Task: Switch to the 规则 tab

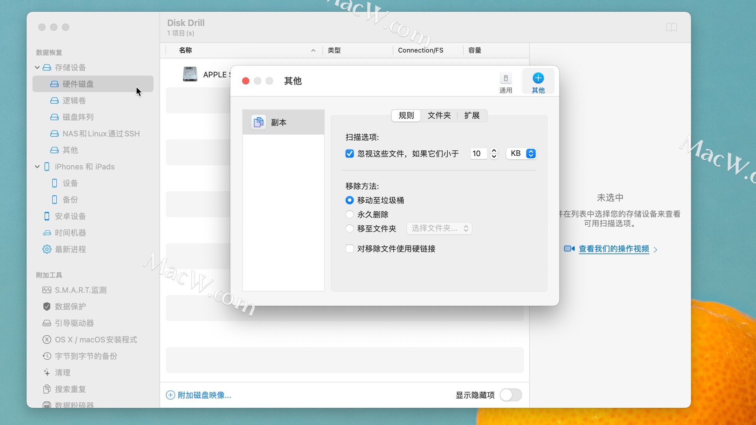Action: 406,115
